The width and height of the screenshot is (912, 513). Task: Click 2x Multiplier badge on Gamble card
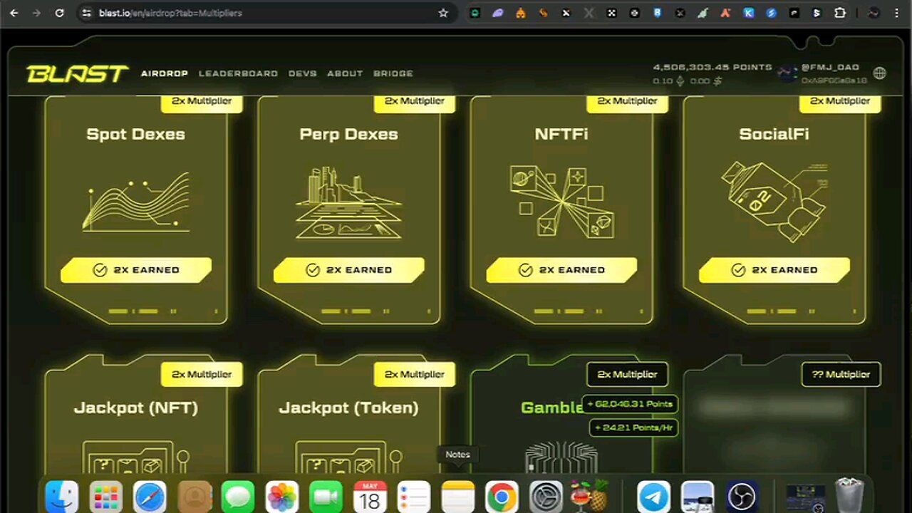click(627, 374)
